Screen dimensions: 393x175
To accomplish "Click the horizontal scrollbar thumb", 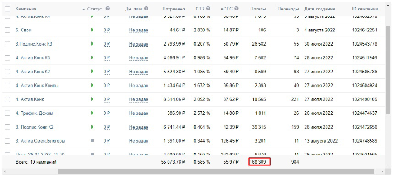I will 216,171.
